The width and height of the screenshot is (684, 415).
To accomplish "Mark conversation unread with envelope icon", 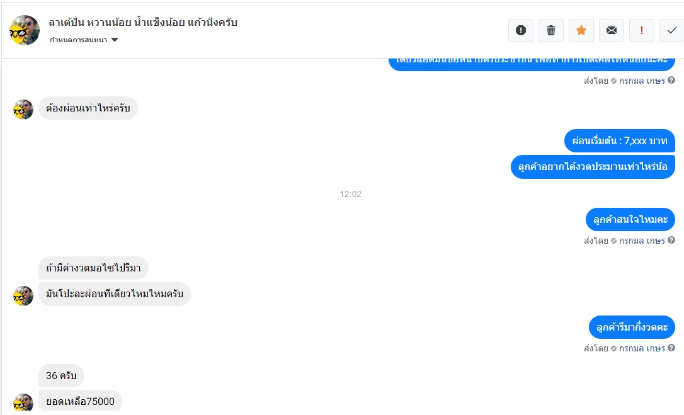I will pos(612,30).
